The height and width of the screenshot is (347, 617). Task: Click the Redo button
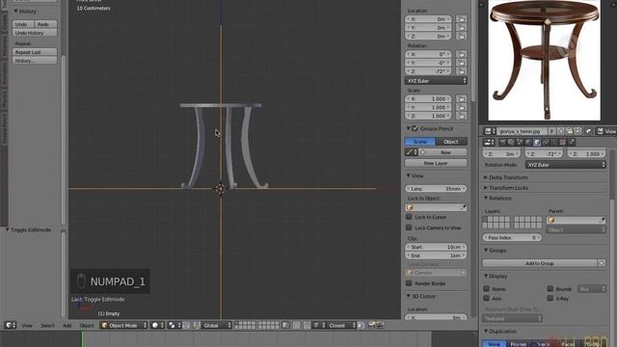coord(45,24)
